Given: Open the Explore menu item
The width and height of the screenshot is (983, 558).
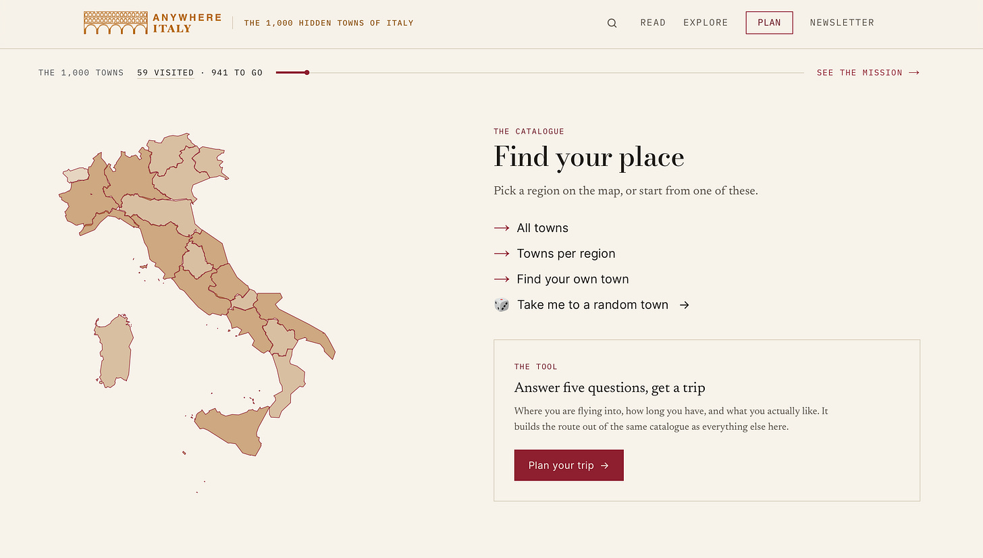Looking at the screenshot, I should (x=706, y=23).
